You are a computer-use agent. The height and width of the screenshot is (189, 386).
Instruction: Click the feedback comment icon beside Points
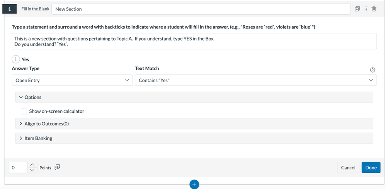[x=57, y=167]
